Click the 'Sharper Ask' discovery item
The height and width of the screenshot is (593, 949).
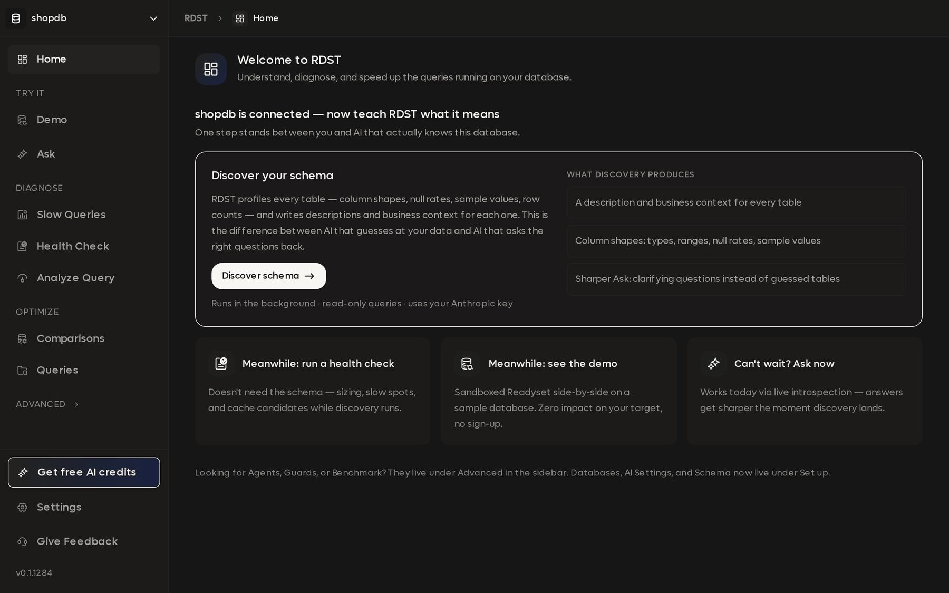[736, 279]
